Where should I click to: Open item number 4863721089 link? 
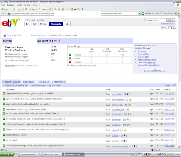click(x=169, y=99)
